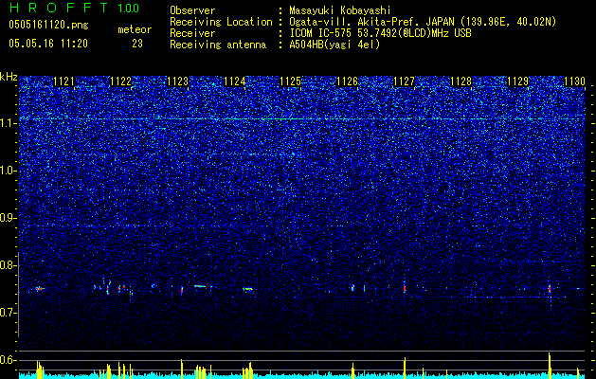Click the 1128 time marker
The width and height of the screenshot is (596, 379).
point(461,81)
